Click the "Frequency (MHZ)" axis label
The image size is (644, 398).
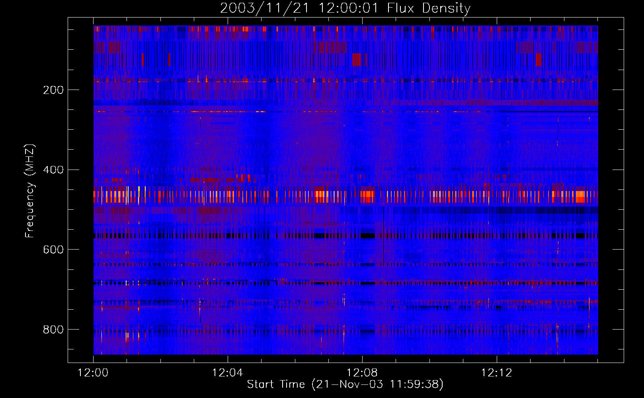[29, 191]
